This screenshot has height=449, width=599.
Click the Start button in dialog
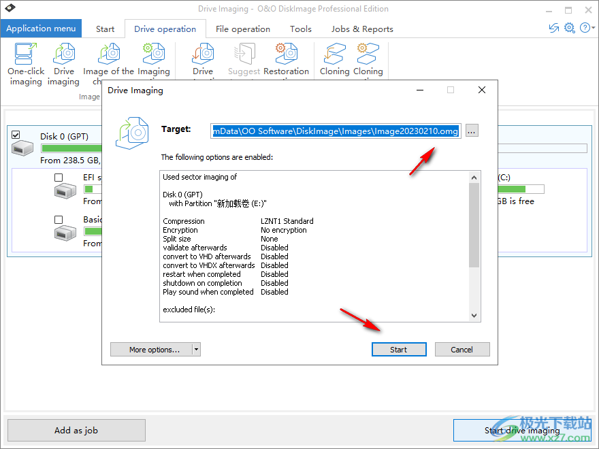coord(399,350)
